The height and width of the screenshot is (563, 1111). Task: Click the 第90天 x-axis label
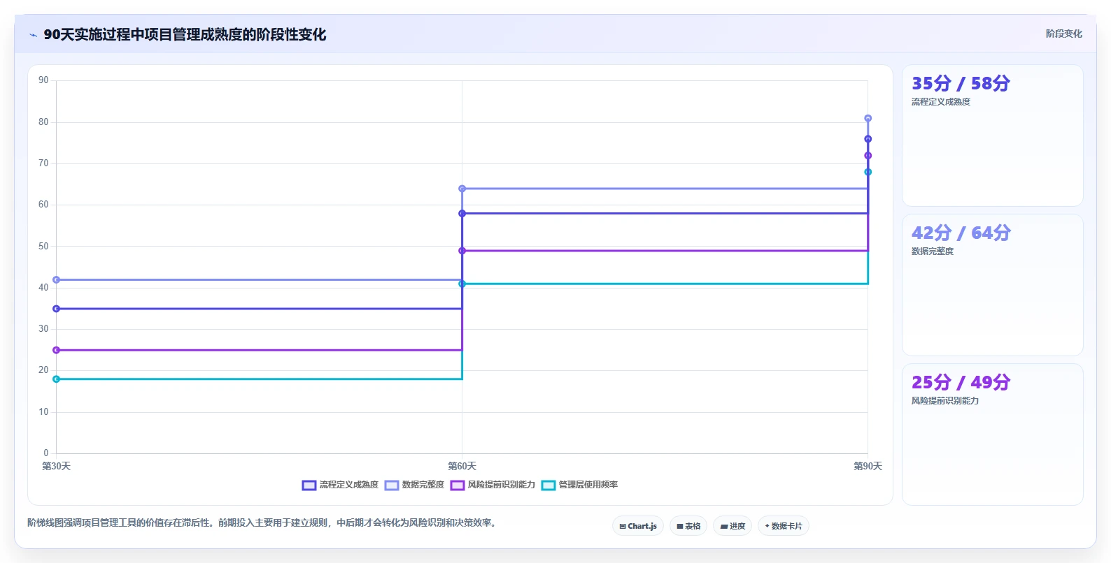tap(868, 466)
